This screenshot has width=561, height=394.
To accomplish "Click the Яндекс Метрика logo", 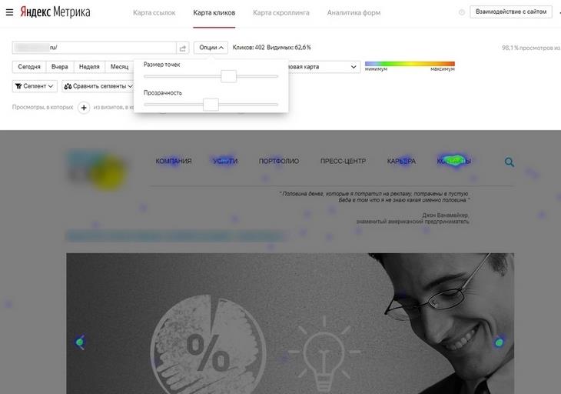I will pyautogui.click(x=55, y=12).
